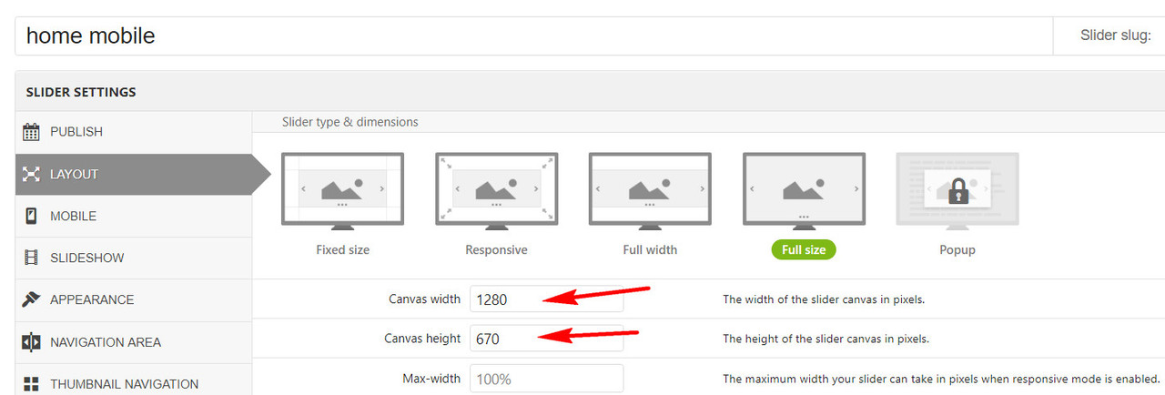Click the Popup label

[957, 249]
